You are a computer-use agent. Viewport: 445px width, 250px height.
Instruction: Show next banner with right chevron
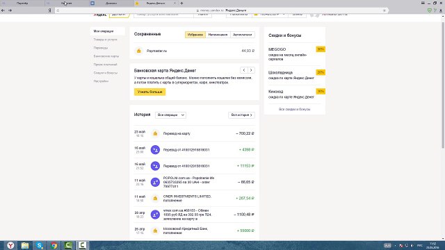(x=251, y=70)
